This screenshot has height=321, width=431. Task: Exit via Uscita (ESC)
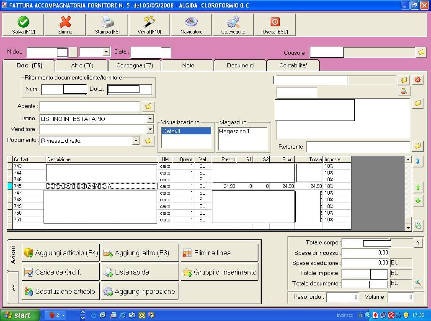click(x=275, y=25)
